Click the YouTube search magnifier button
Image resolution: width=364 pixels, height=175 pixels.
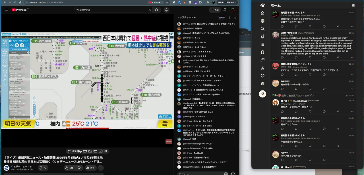click(156, 10)
